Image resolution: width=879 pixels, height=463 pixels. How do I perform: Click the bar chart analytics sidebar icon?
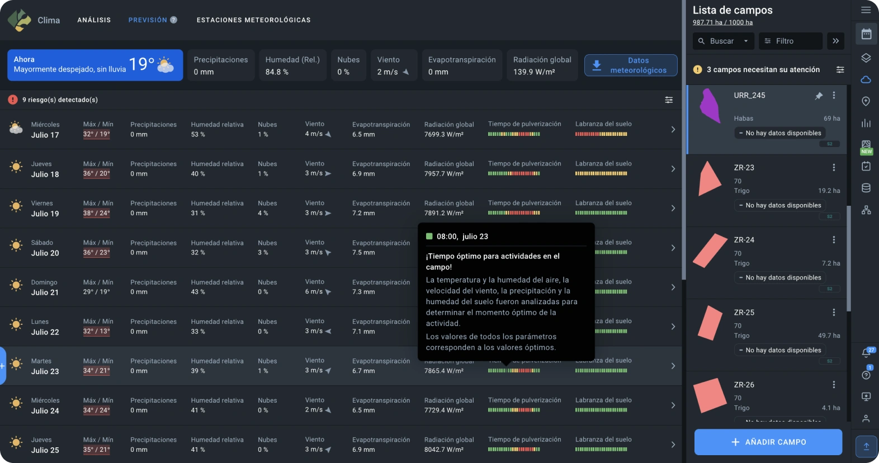click(866, 123)
